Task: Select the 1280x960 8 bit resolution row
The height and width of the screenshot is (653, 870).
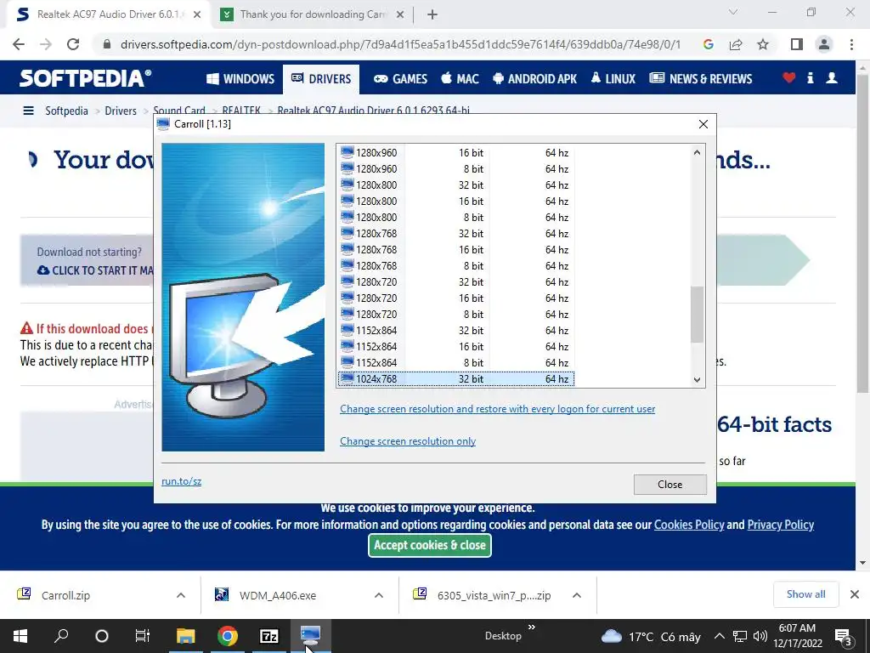Action: pos(456,169)
